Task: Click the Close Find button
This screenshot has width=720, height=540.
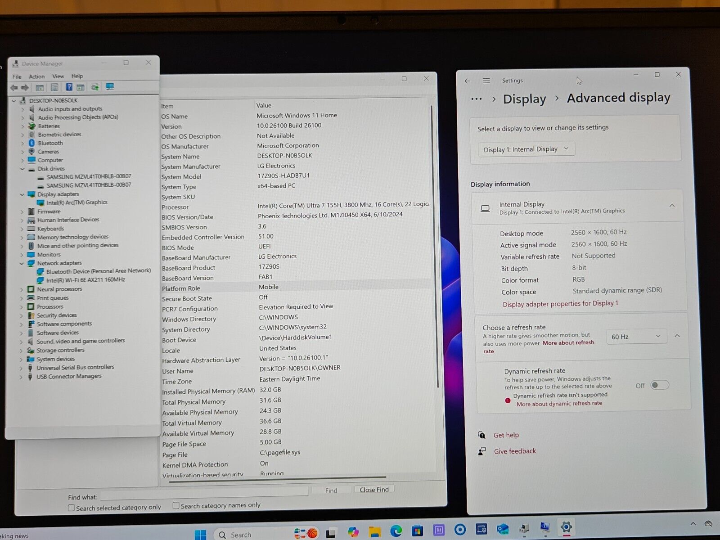Action: [374, 490]
